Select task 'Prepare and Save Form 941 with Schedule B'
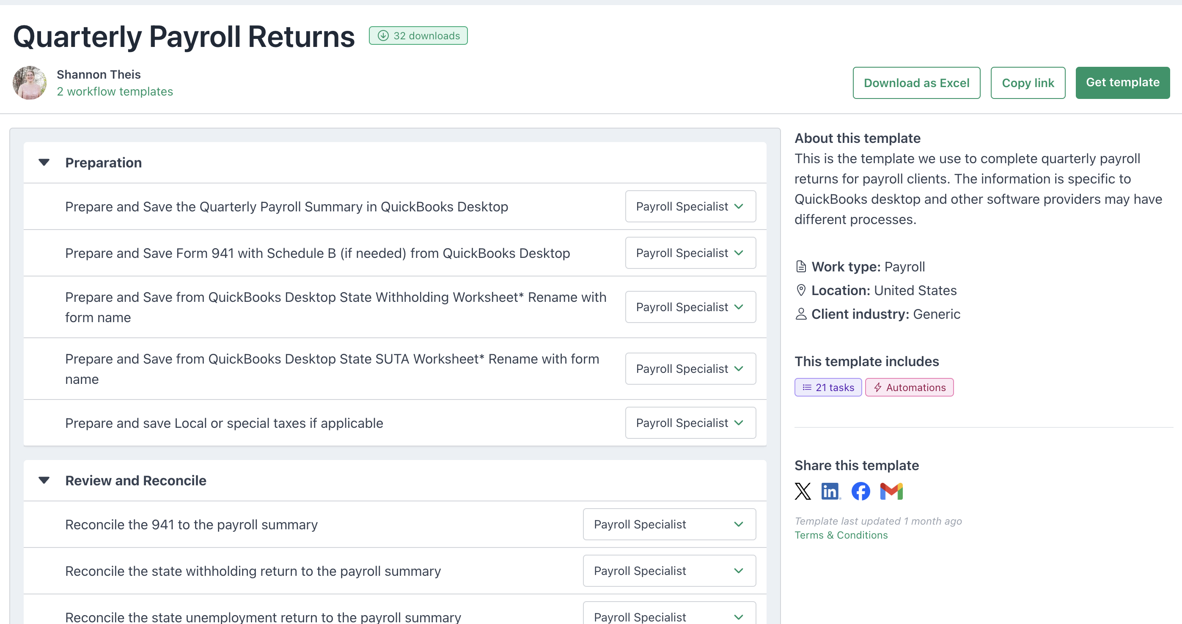 [x=318, y=253]
